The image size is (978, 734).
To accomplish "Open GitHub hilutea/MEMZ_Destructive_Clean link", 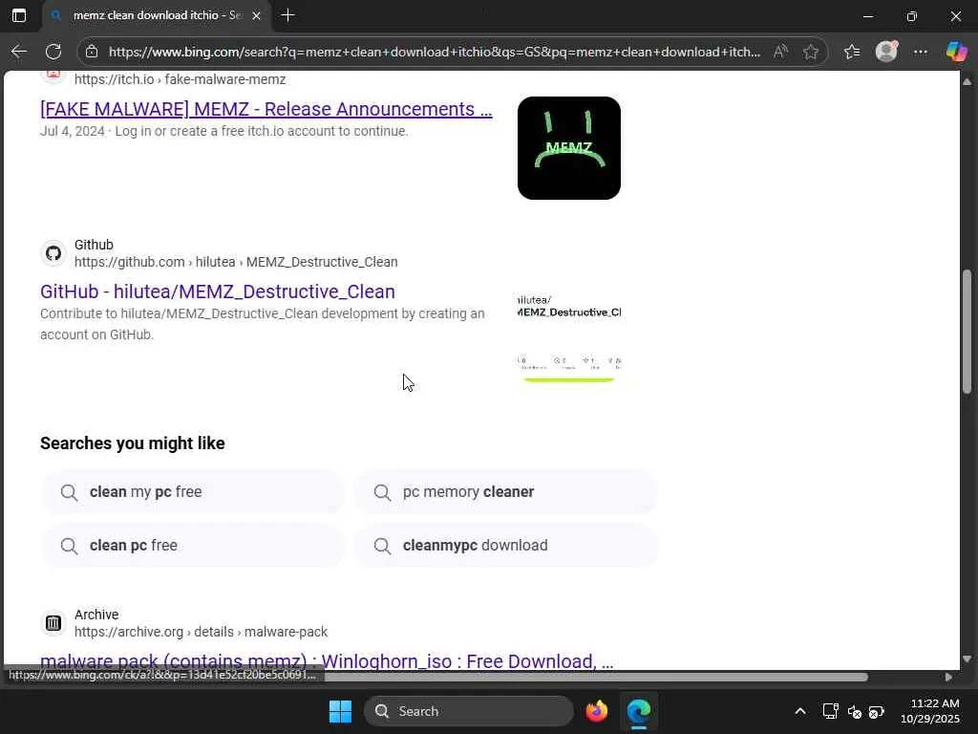I will pos(218,291).
